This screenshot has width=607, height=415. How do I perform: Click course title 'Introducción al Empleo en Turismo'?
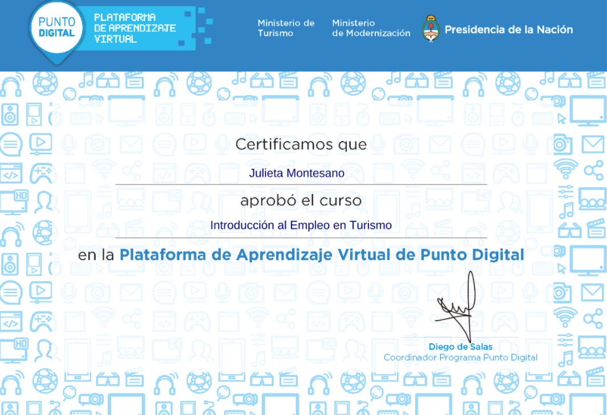pyautogui.click(x=301, y=225)
